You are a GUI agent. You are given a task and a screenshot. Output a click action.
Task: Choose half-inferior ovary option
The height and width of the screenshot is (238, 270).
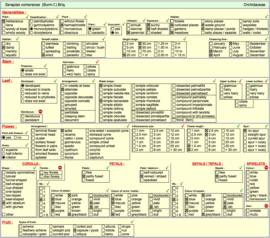(4, 154)
